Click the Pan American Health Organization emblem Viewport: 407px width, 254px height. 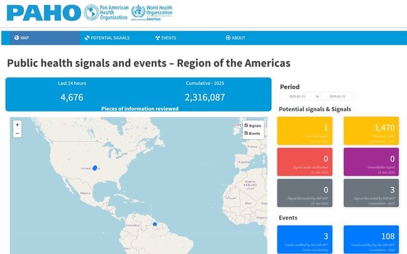tap(91, 12)
